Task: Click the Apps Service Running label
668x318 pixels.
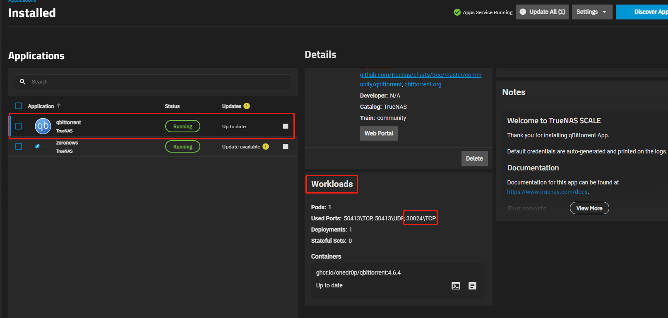Action: pyautogui.click(x=488, y=12)
